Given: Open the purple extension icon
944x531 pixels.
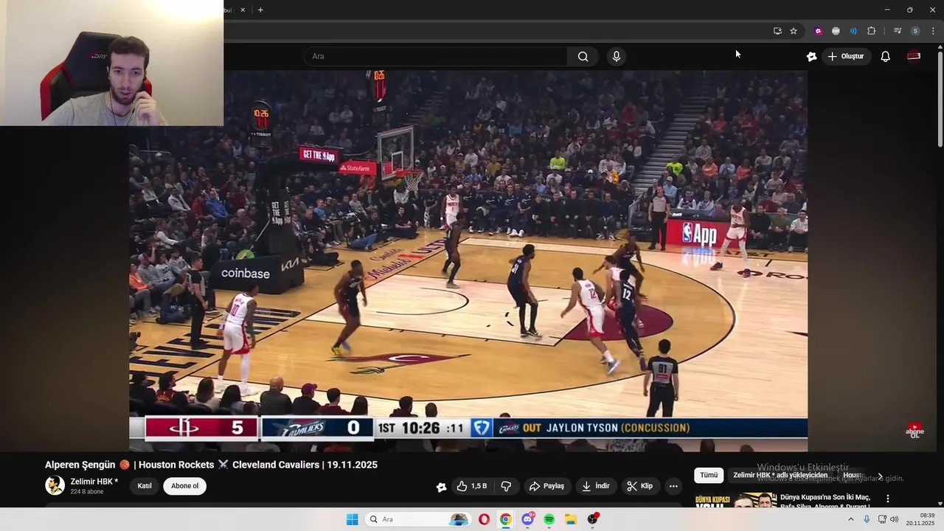Looking at the screenshot, I should 818,31.
